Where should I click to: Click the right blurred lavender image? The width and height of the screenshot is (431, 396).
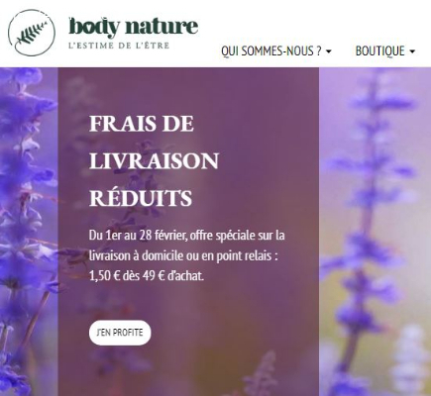click(375, 232)
